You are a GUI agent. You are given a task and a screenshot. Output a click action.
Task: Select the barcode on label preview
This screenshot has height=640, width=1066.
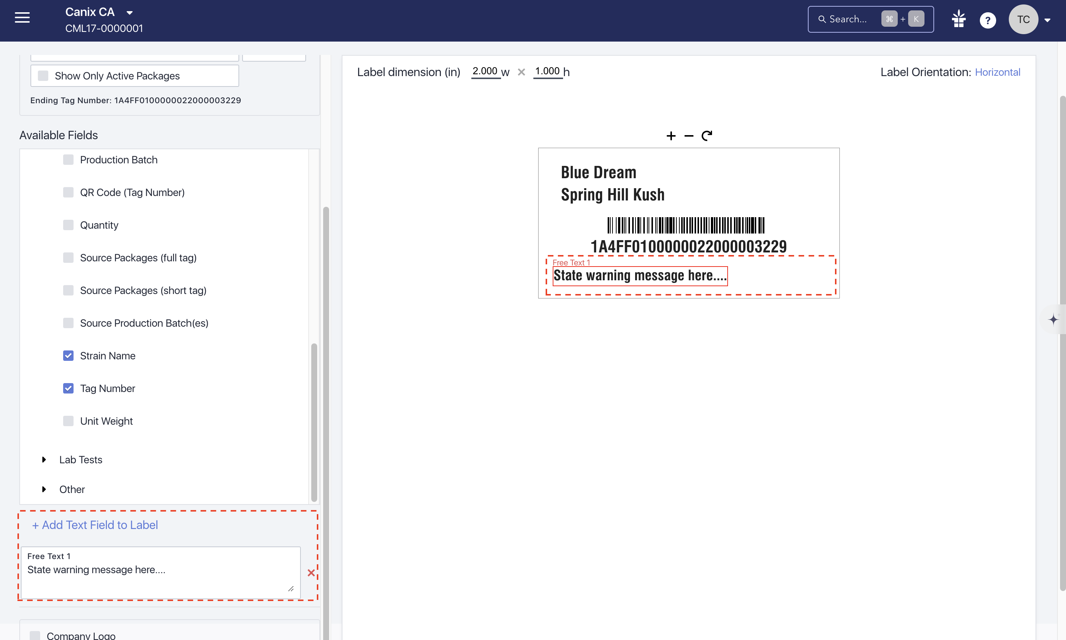[x=686, y=226]
